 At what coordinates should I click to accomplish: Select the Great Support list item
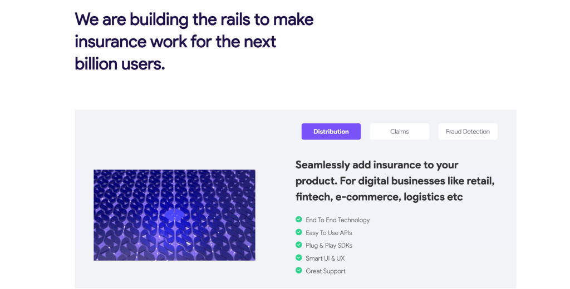pyautogui.click(x=325, y=271)
